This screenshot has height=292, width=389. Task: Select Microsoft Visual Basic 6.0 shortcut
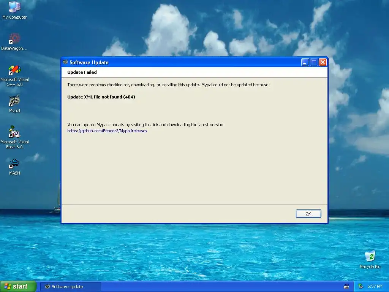click(14, 137)
